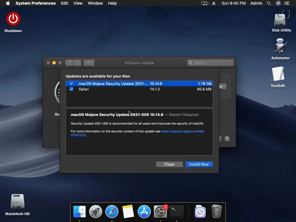Screen dimensions: 296x222
Task: Click the menu bar clock Sun 8:40 PM
Action: coord(234,3)
